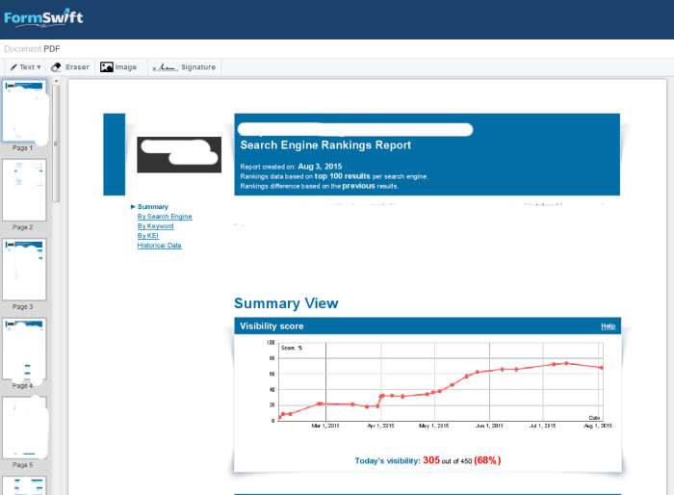This screenshot has width=674, height=495.
Task: Click the Summary View heading
Action: point(286,303)
